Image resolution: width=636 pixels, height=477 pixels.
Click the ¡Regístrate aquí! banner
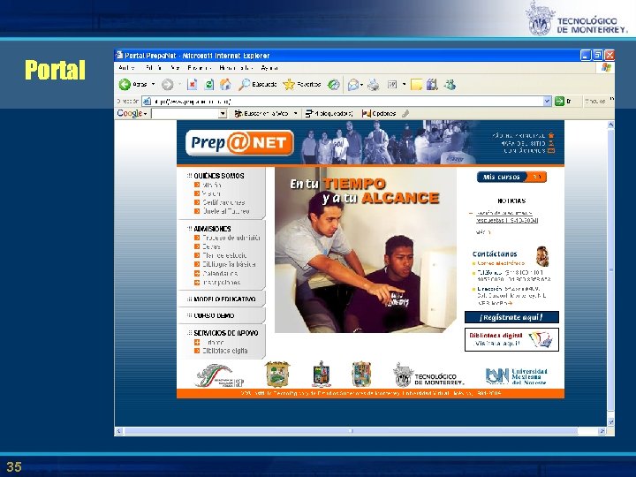click(511, 317)
